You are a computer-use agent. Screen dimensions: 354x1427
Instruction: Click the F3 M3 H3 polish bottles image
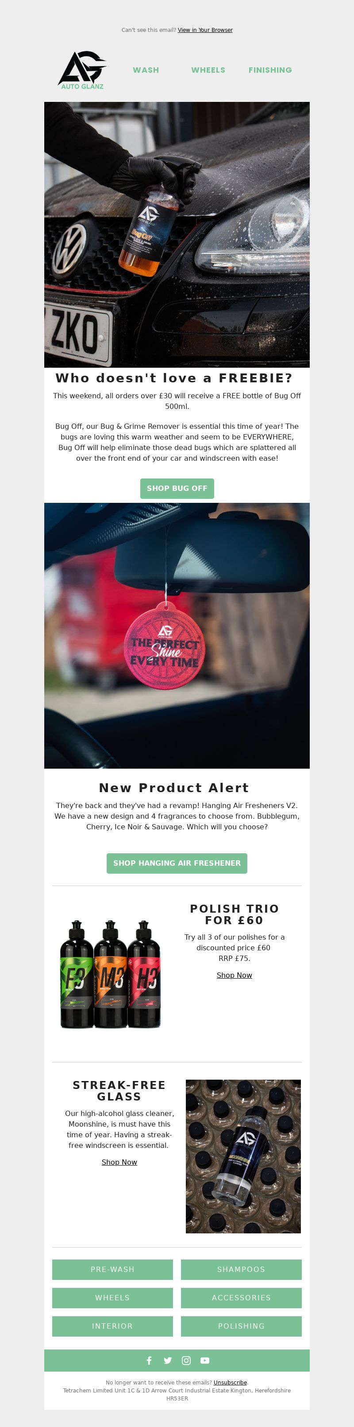[110, 973]
